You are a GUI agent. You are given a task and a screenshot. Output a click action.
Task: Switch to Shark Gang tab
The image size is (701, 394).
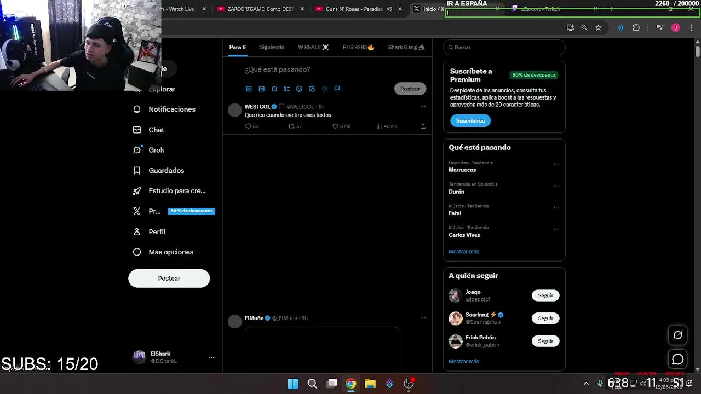pos(406,47)
